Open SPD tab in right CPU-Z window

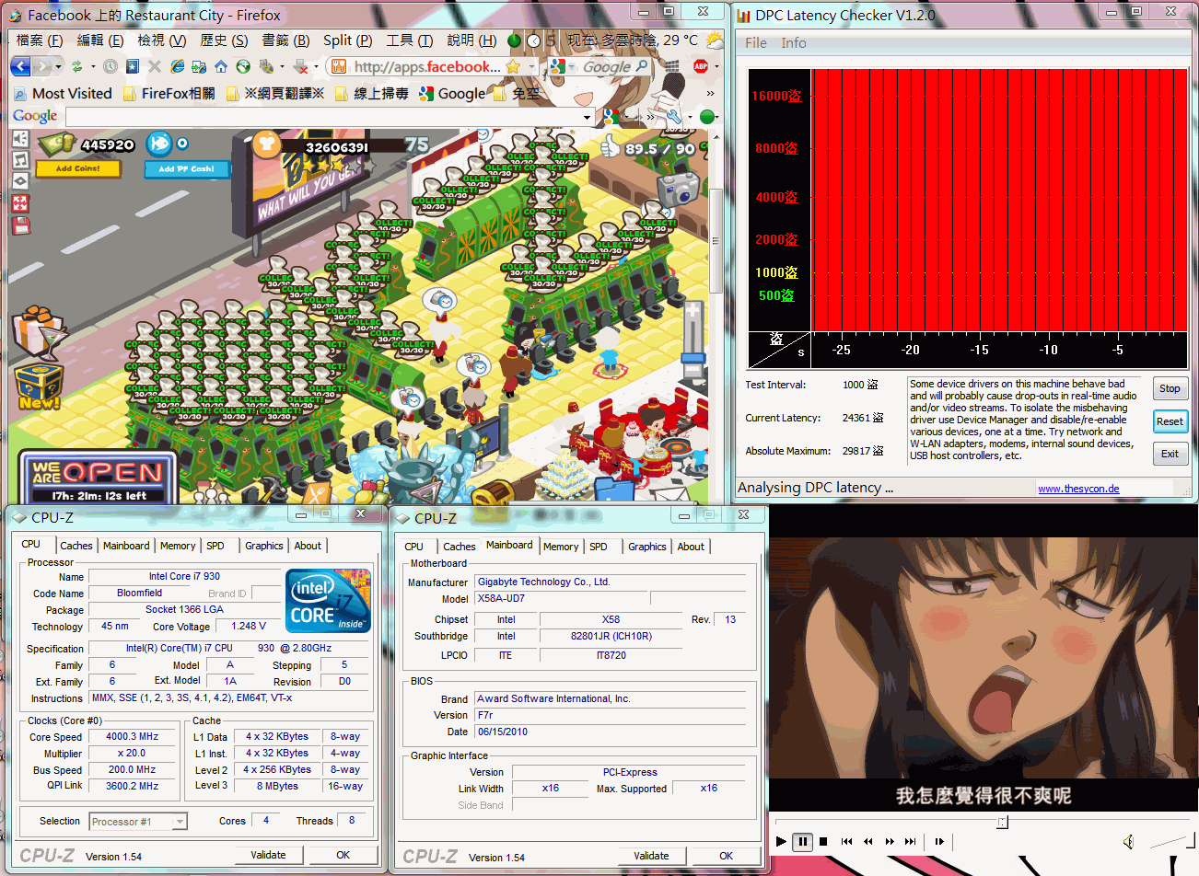[x=599, y=547]
